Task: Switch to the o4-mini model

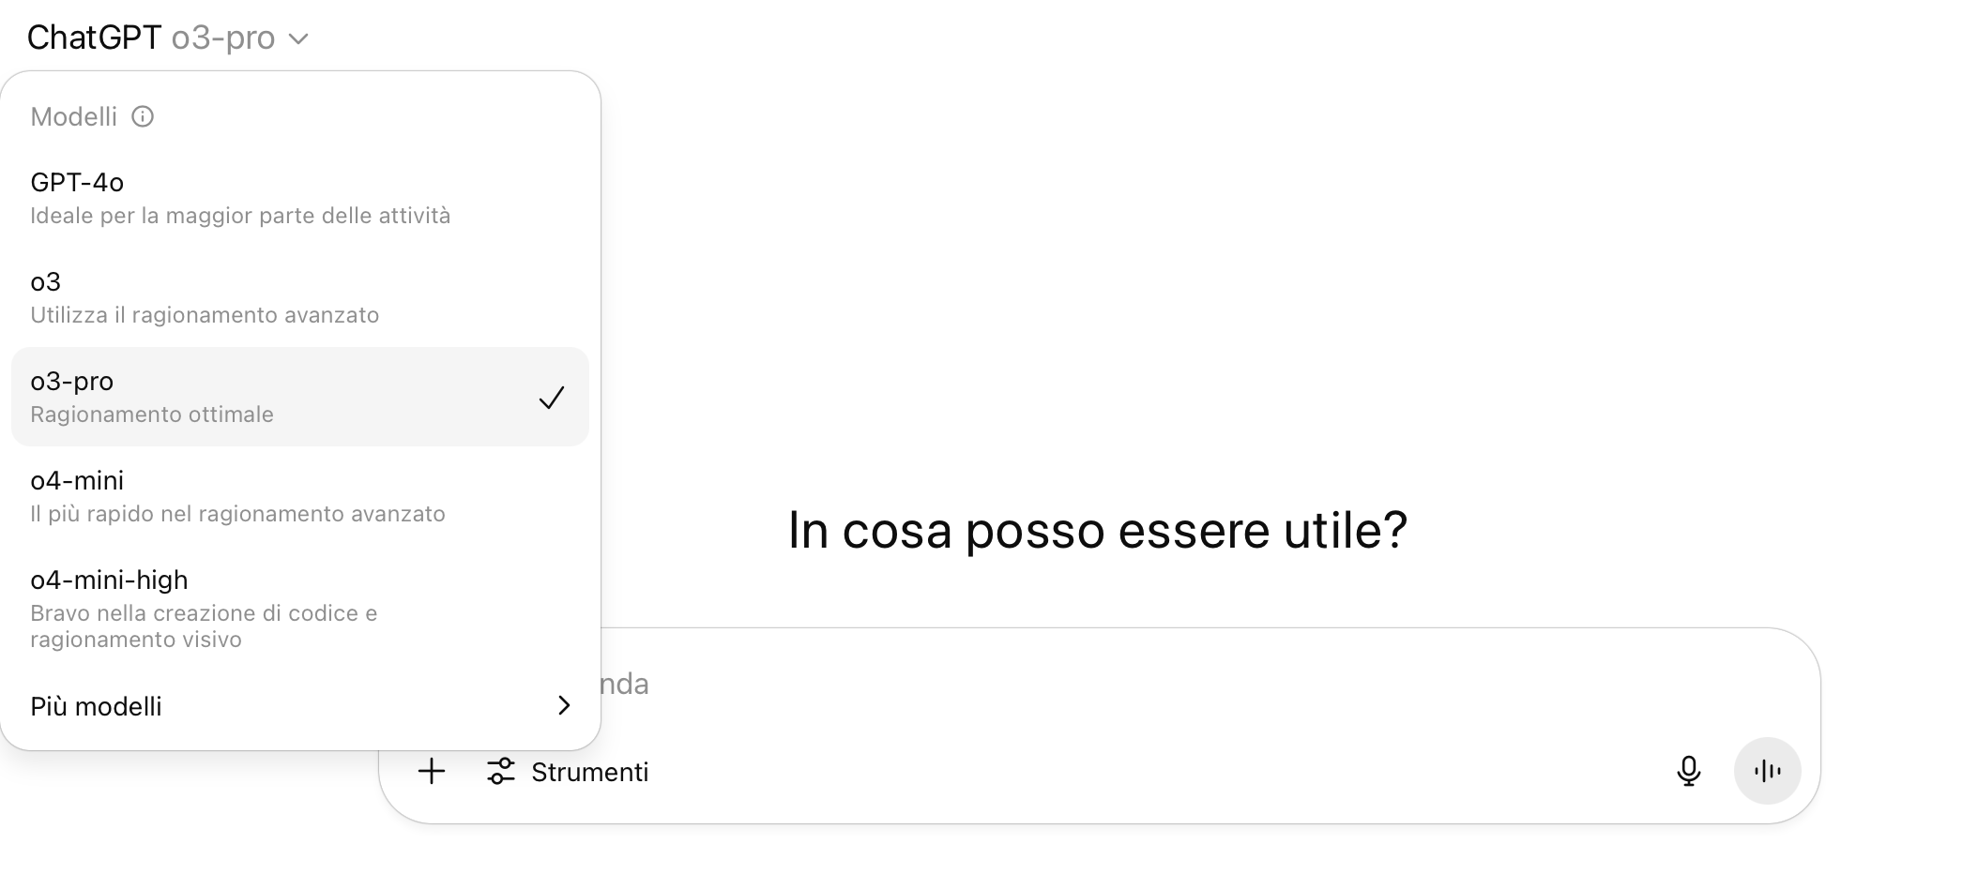Action: 77,480
